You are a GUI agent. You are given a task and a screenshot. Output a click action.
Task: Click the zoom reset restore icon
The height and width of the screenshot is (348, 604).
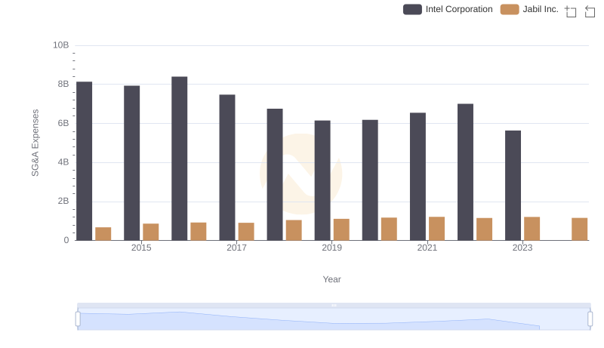(x=590, y=11)
